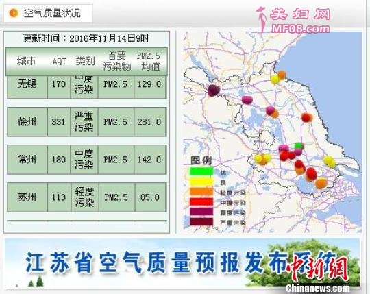Screen dimensions: 370x294
Task: Select the dark maroon Xuzhou map marker
Action: [x=214, y=90]
